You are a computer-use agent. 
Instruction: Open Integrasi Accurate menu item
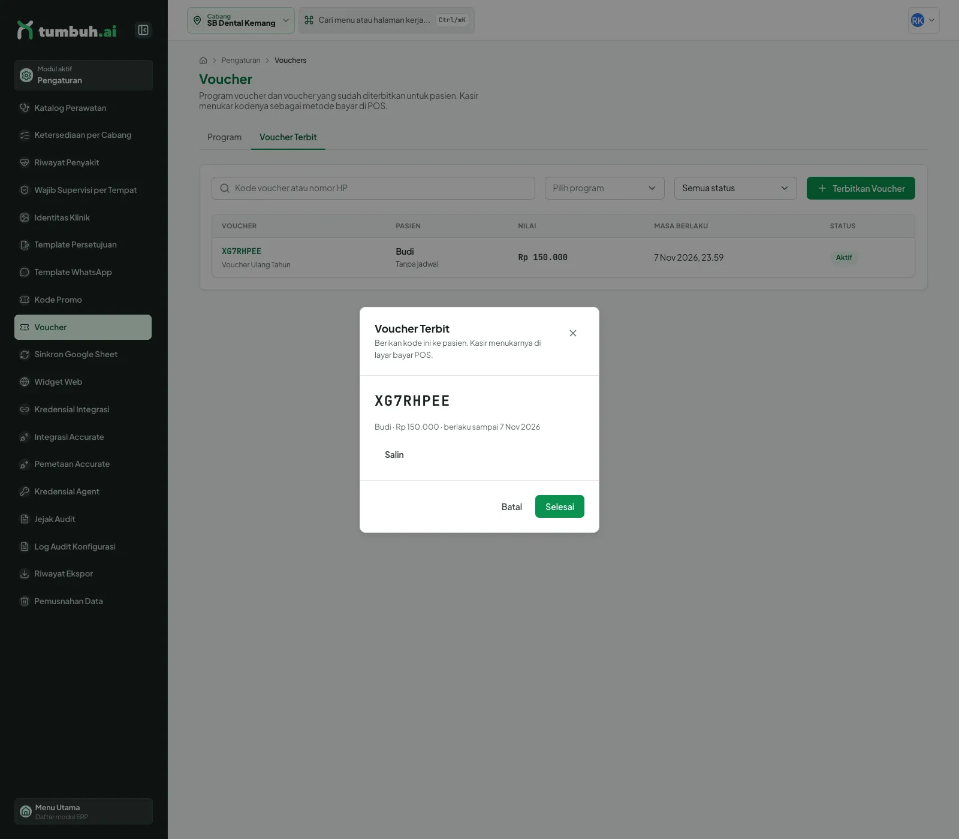tap(83, 437)
